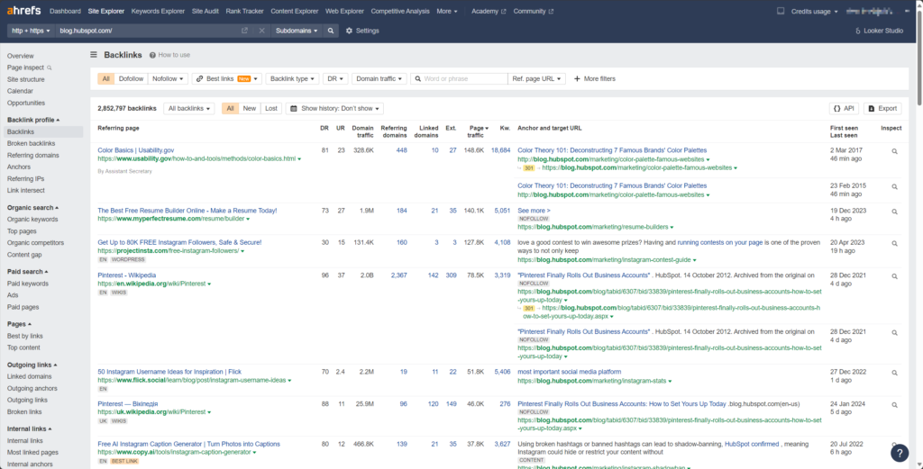Open the Backlink type dropdown
923x469 pixels.
coord(293,78)
